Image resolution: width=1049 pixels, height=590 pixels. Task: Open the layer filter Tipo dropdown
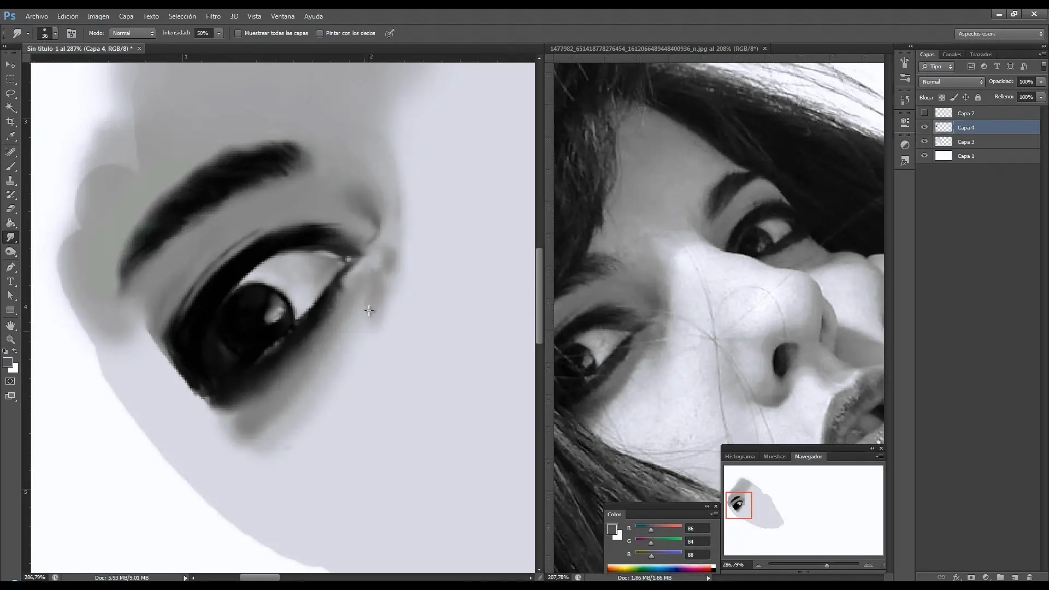click(x=936, y=67)
